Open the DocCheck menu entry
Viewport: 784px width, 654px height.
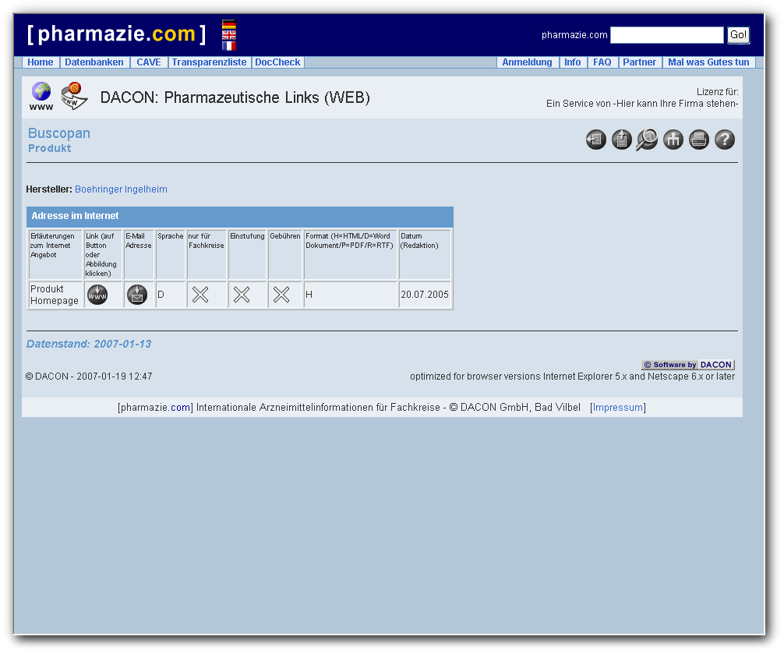[x=277, y=62]
